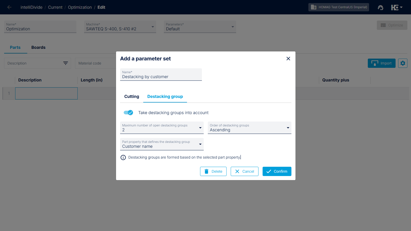Switch to the Boards tab
The height and width of the screenshot is (231, 411).
pyautogui.click(x=38, y=47)
